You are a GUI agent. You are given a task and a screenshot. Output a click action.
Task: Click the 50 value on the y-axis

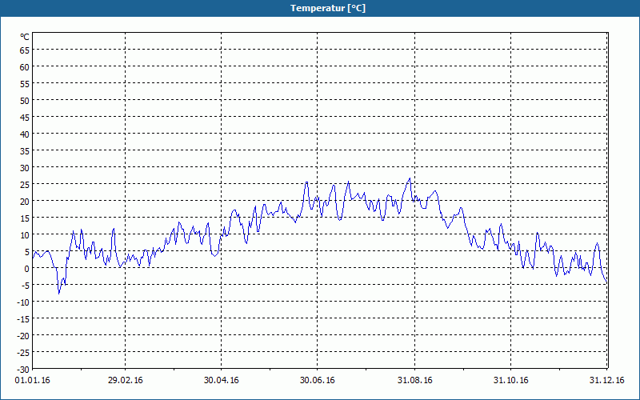tap(25, 101)
